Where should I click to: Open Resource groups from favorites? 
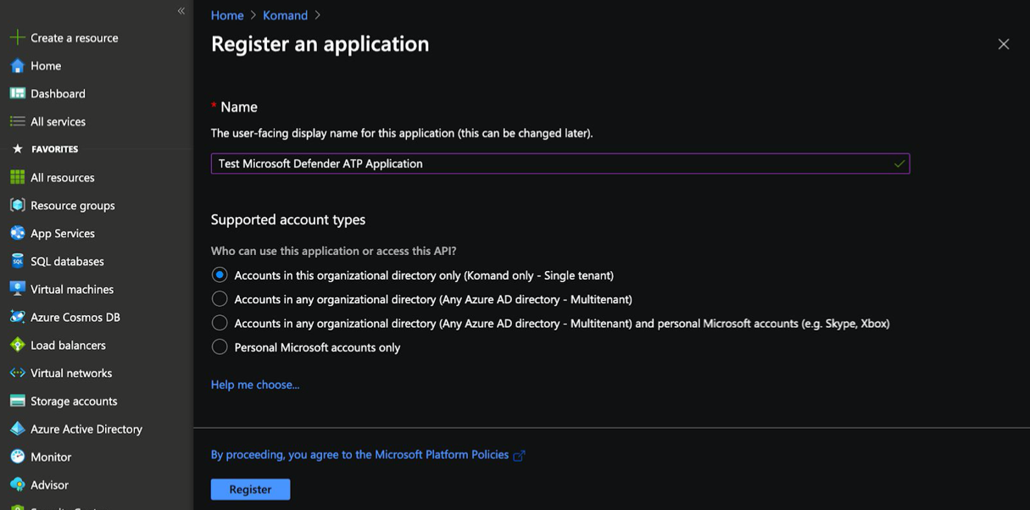tap(72, 205)
